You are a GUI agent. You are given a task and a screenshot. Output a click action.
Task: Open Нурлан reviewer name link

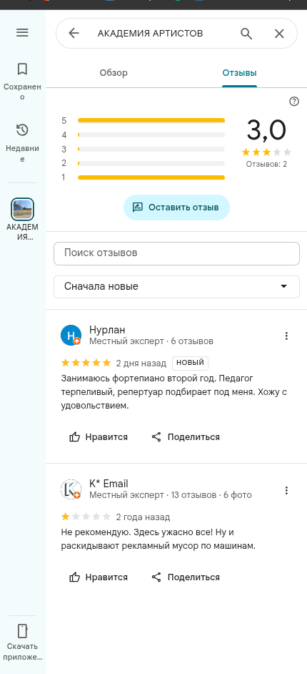pyautogui.click(x=107, y=330)
